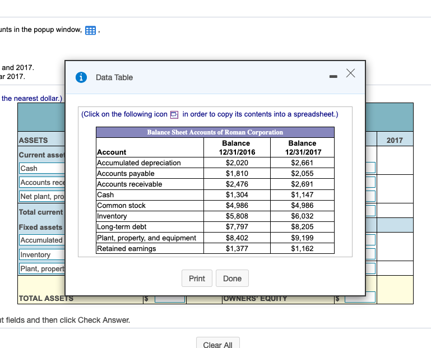Click the OWNERS' EQUITY dollar input field
This screenshot has height=348, width=431.
click(x=360, y=298)
